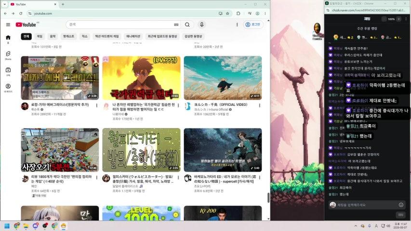Screen dimensions: 411x231
Task: Open Chrome three-dot menu in YouTube window
Action: click(265, 13)
